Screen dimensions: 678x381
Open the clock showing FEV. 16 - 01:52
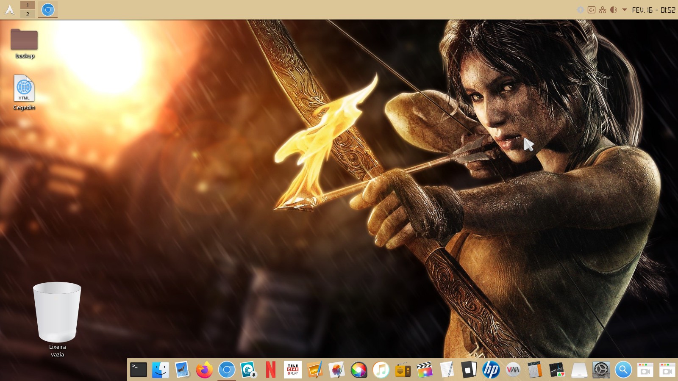coord(653,10)
